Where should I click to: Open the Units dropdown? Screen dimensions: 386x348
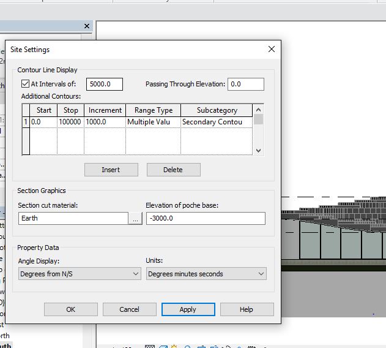pyautogui.click(x=206, y=274)
